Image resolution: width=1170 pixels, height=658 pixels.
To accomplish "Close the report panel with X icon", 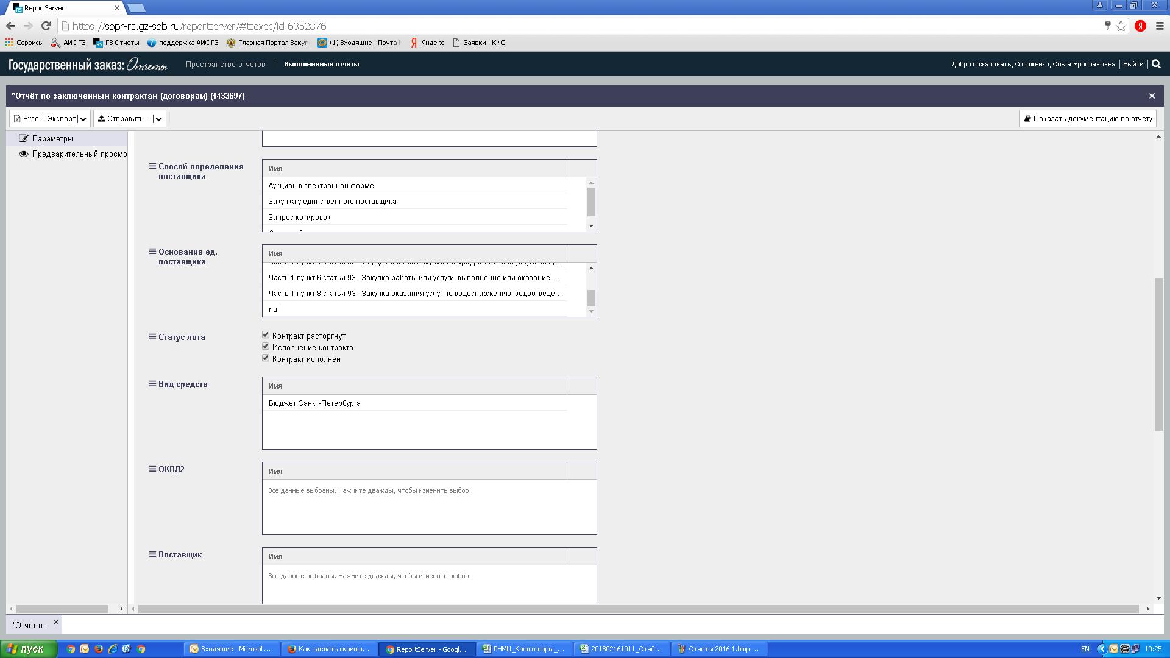I will tap(1152, 96).
